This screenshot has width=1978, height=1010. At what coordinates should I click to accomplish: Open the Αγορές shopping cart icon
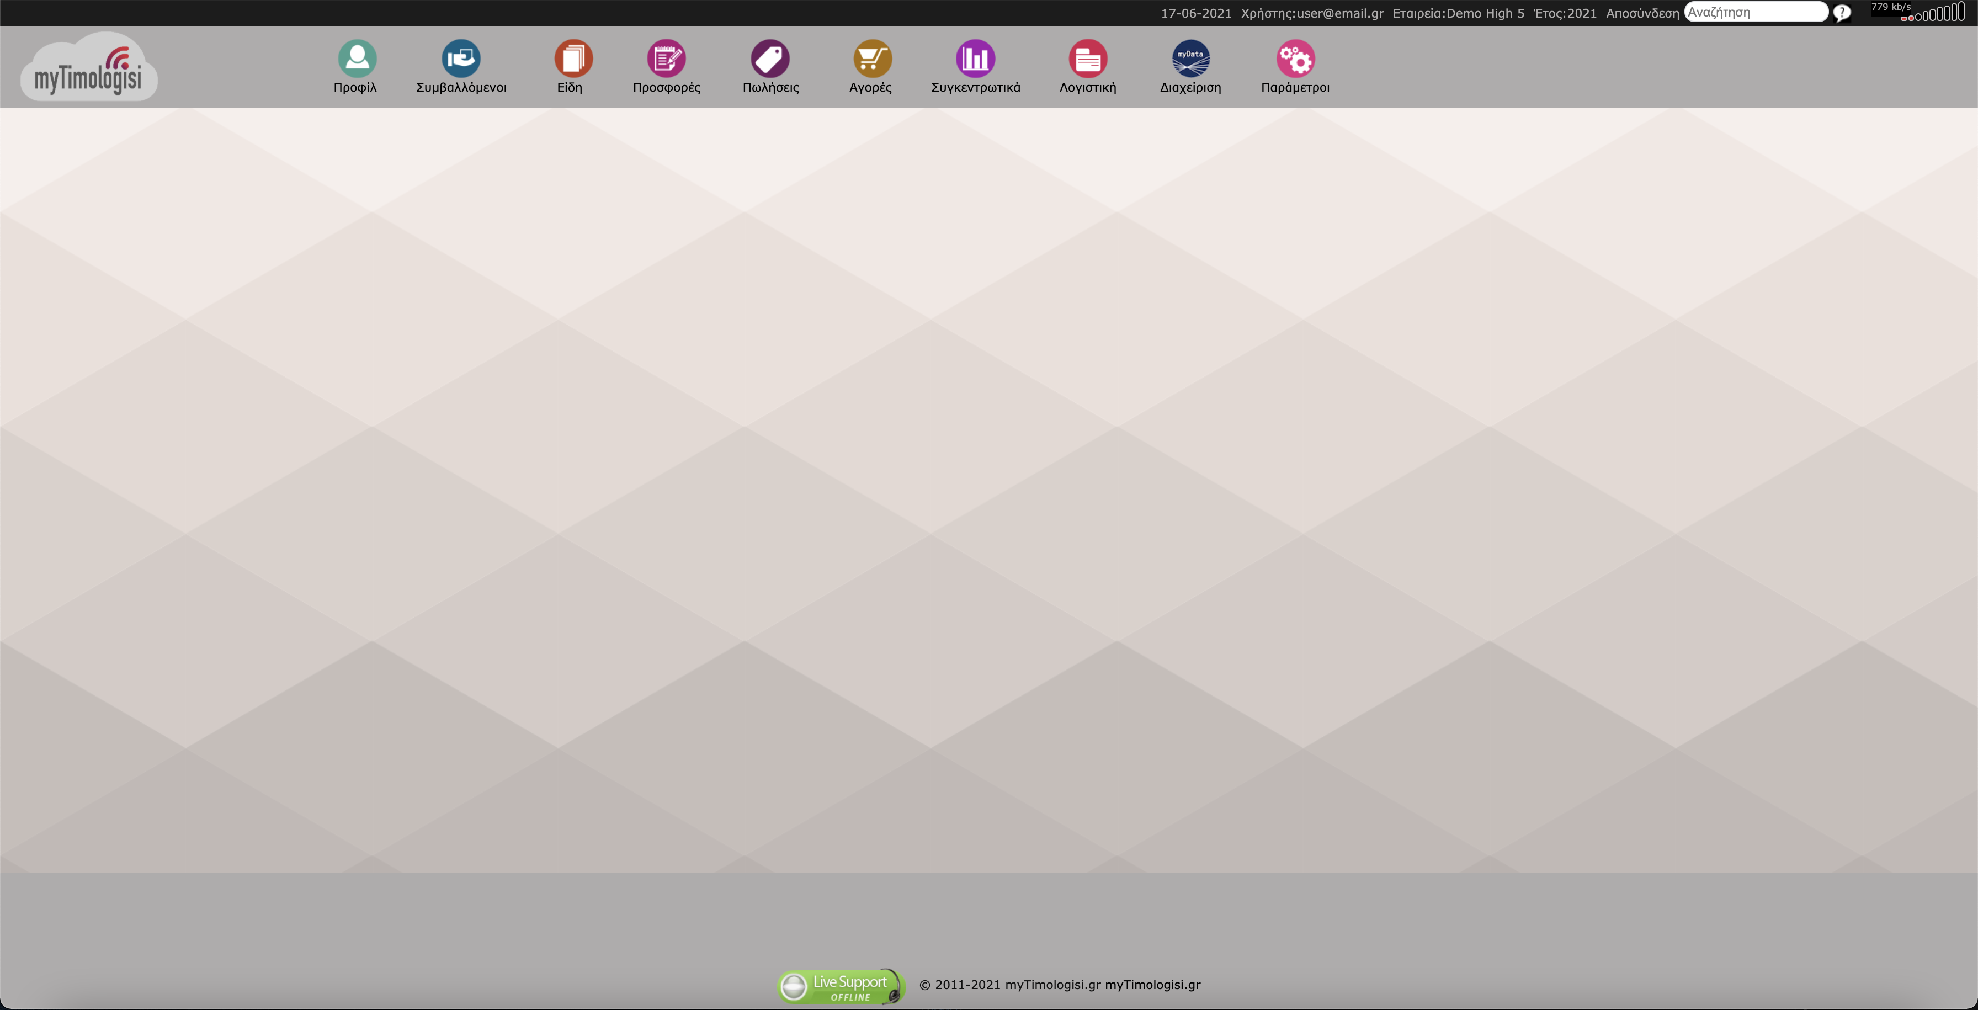(x=871, y=59)
